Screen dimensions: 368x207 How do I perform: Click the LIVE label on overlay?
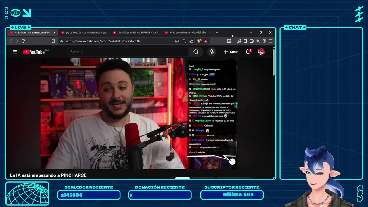point(20,27)
